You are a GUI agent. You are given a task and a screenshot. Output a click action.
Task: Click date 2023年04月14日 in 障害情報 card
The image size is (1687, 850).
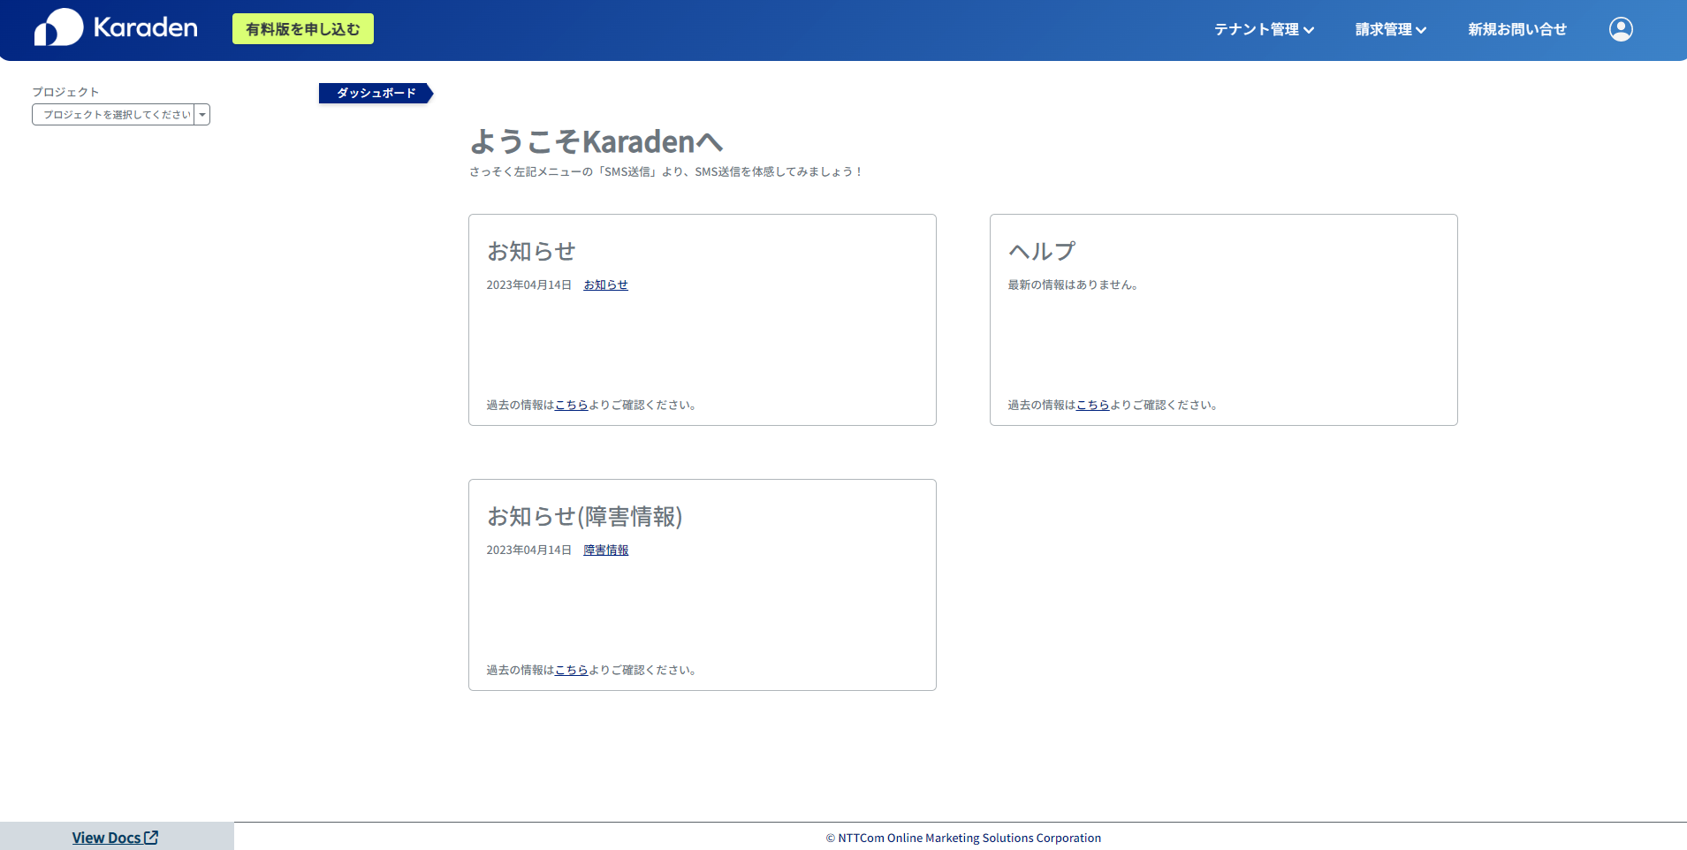point(528,550)
